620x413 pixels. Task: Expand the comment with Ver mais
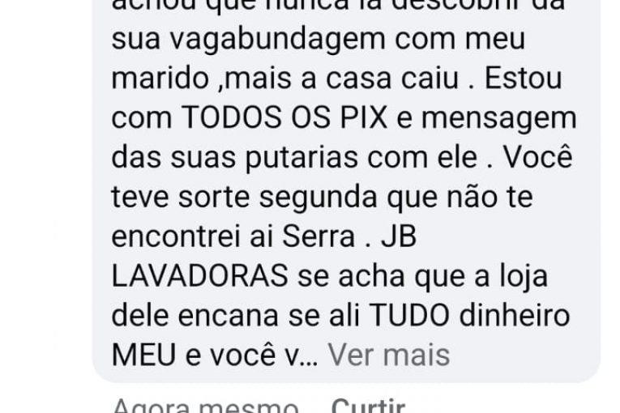pyautogui.click(x=389, y=355)
